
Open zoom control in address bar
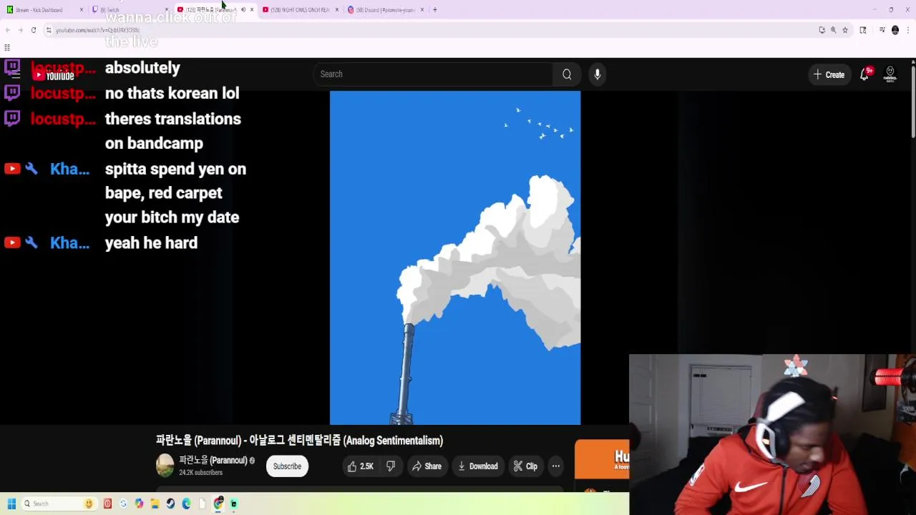[x=833, y=30]
